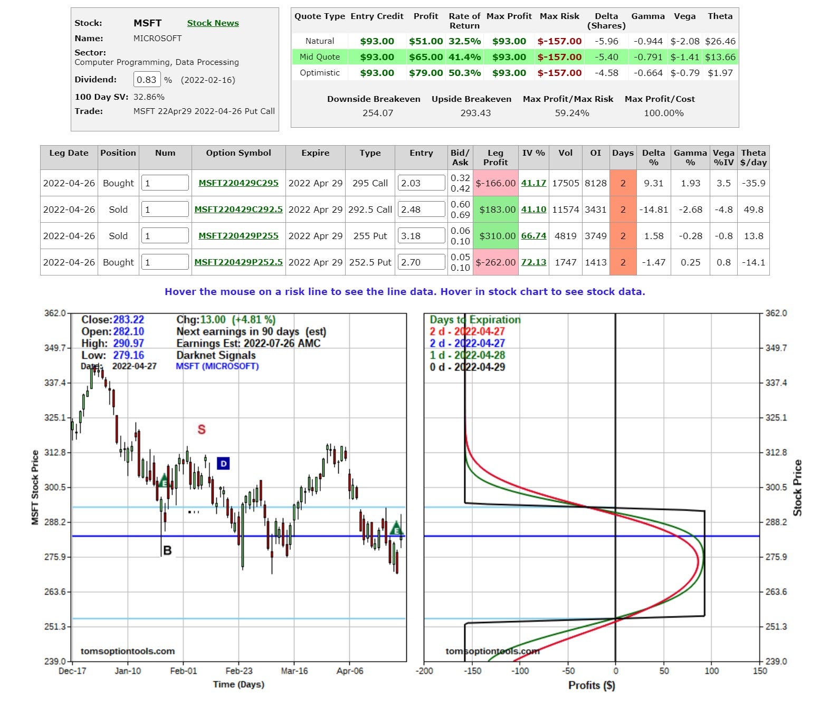The width and height of the screenshot is (839, 703).
Task: Click the Mid Quote rate of return 41.4%
Action: (465, 57)
